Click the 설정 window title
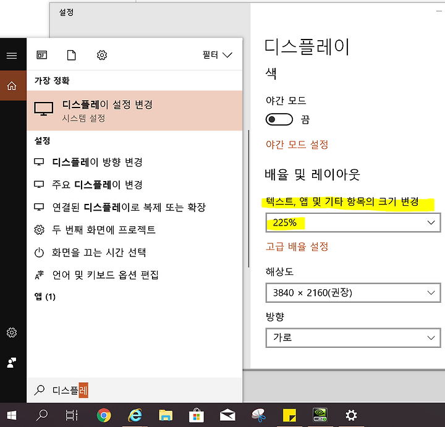 click(x=66, y=12)
